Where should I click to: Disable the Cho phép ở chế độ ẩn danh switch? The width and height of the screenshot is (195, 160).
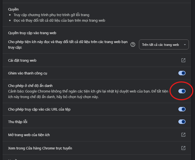(182, 91)
